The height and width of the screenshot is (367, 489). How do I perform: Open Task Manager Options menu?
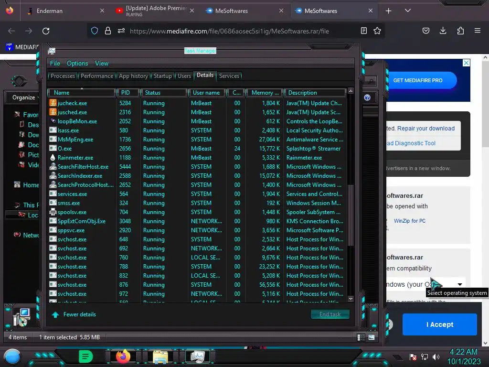[x=77, y=64]
